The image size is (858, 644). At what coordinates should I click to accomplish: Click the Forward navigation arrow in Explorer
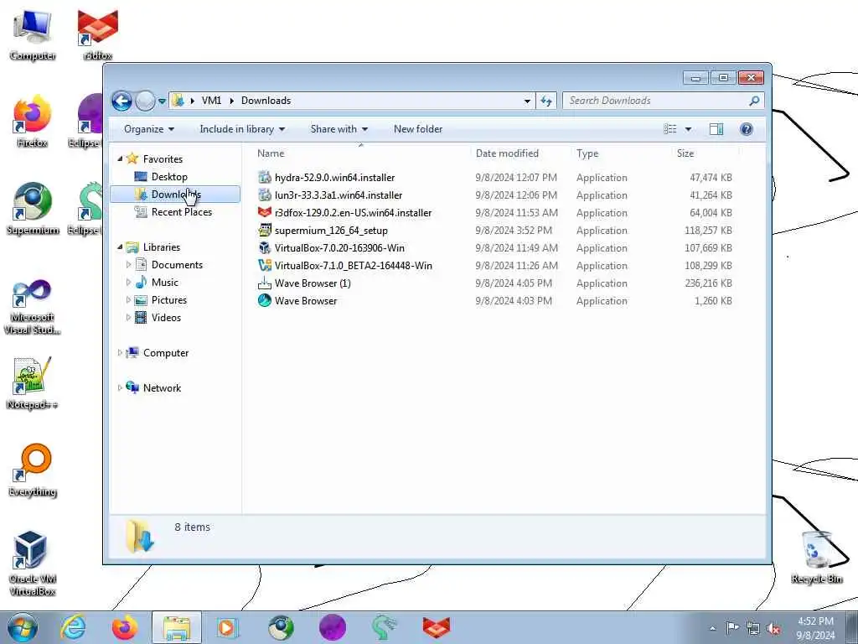tap(145, 101)
